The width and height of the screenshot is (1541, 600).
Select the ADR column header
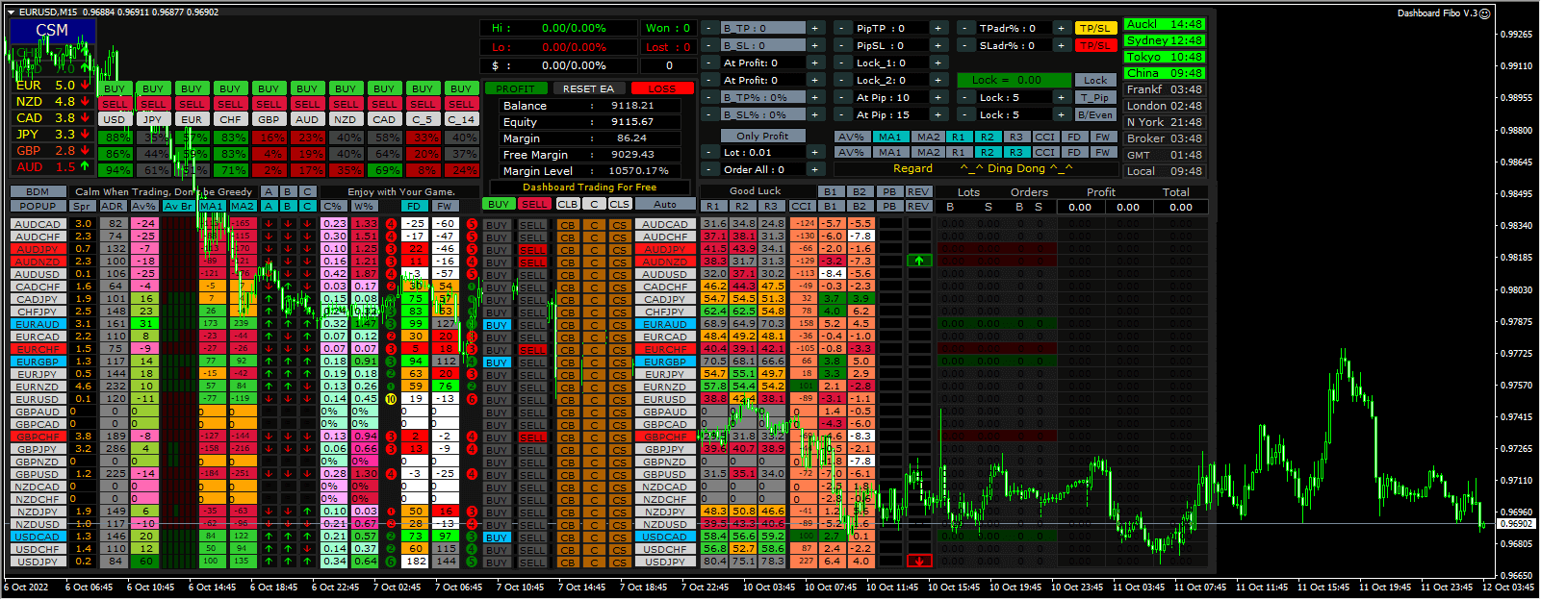click(x=113, y=206)
